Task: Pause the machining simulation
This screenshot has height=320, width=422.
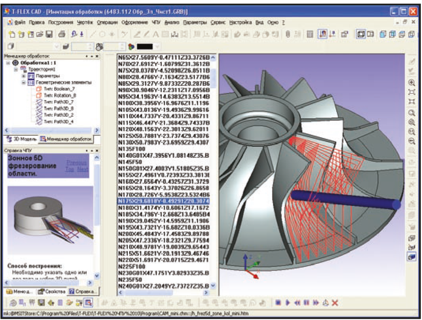Action: tap(306, 303)
